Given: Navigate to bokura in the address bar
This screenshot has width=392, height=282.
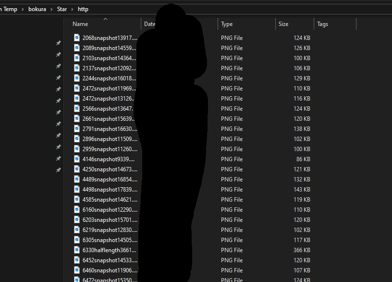Looking at the screenshot, I should (x=37, y=9).
